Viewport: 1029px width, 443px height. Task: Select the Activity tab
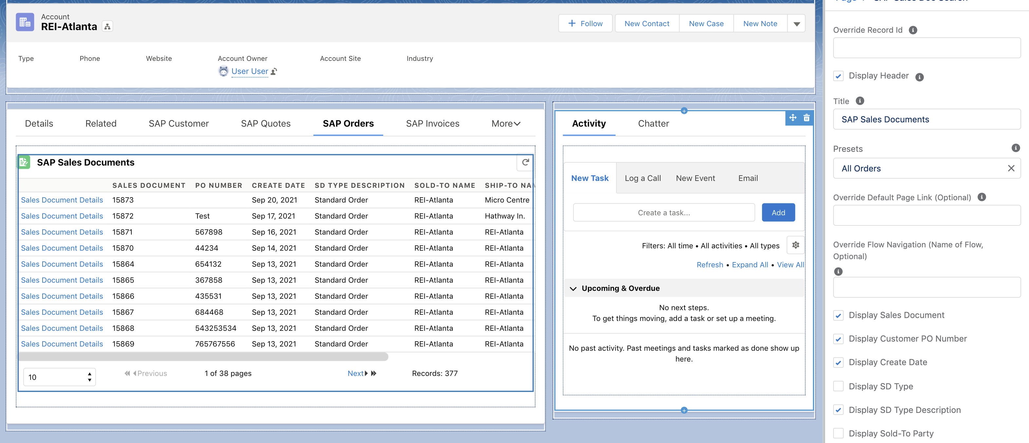tap(589, 124)
